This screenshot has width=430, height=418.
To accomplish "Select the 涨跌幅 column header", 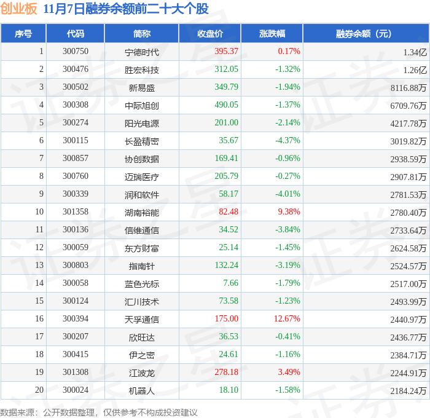I will click(x=272, y=33).
